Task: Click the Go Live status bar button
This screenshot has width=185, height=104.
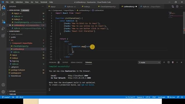Action: 171,97
